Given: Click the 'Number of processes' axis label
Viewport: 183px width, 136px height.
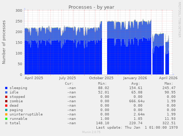Looking at the screenshot, I should pos(4,42).
